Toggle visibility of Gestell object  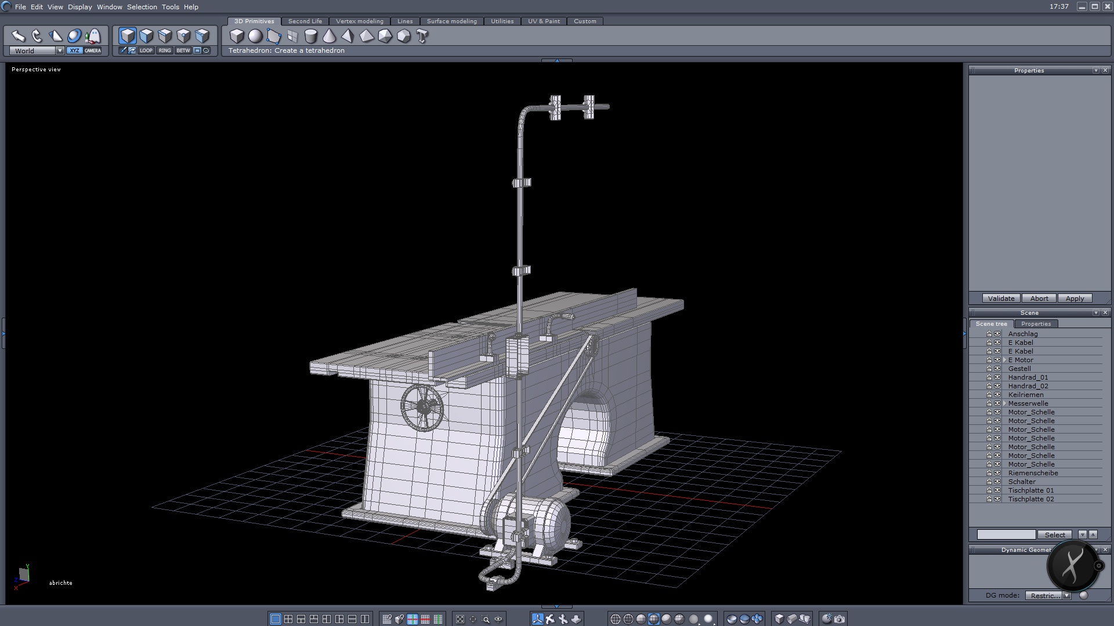pos(997,369)
